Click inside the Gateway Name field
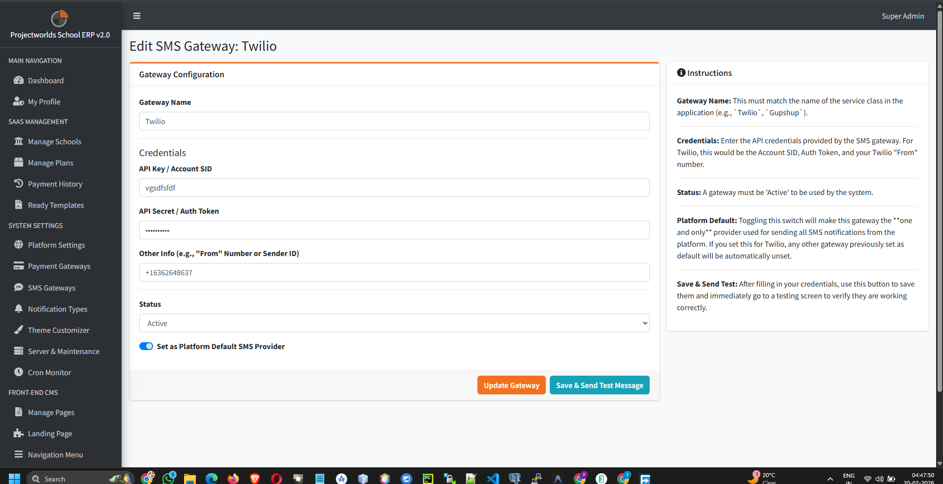The image size is (943, 484). tap(394, 121)
